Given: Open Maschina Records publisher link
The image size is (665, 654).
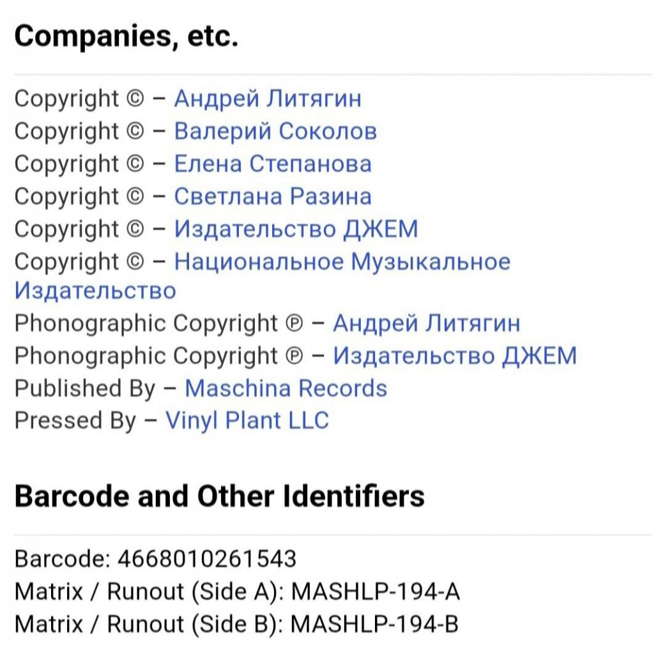Looking at the screenshot, I should point(286,388).
